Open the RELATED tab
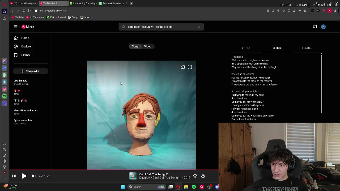Screen dimensions: 340x191 (x=307, y=48)
